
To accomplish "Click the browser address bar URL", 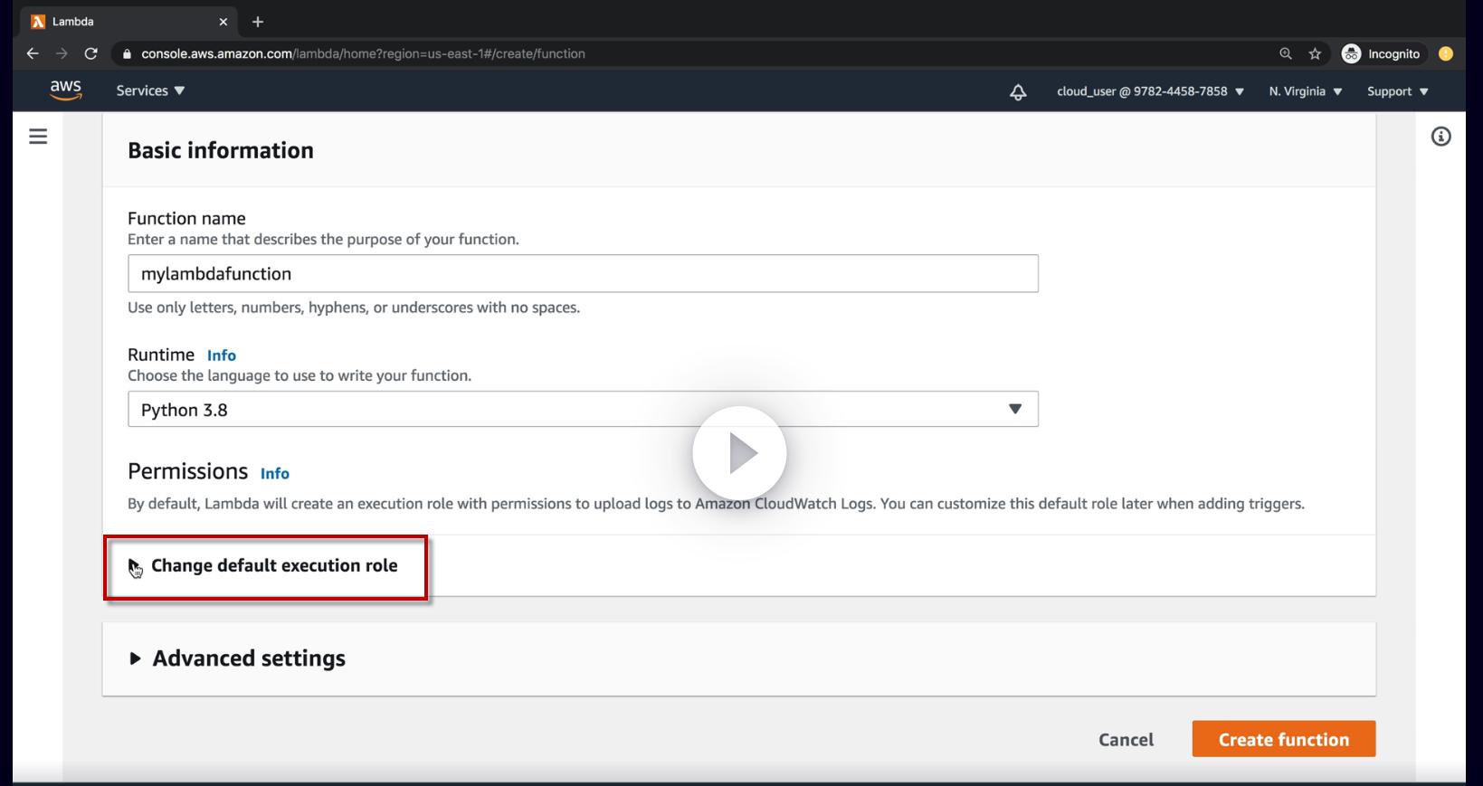I will pos(363,53).
